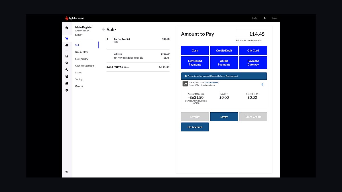The image size is (342, 192).
Task: Click the customer email slean@email.com line
Action: pos(202,85)
